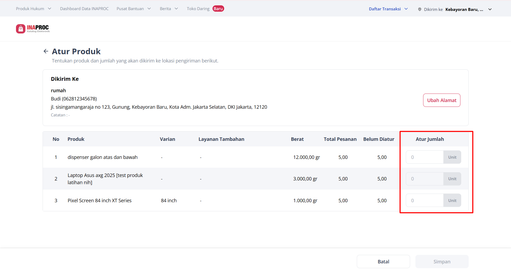The image size is (511, 274).
Task: Click the 'Total Pesanan' column header
Action: click(x=340, y=139)
